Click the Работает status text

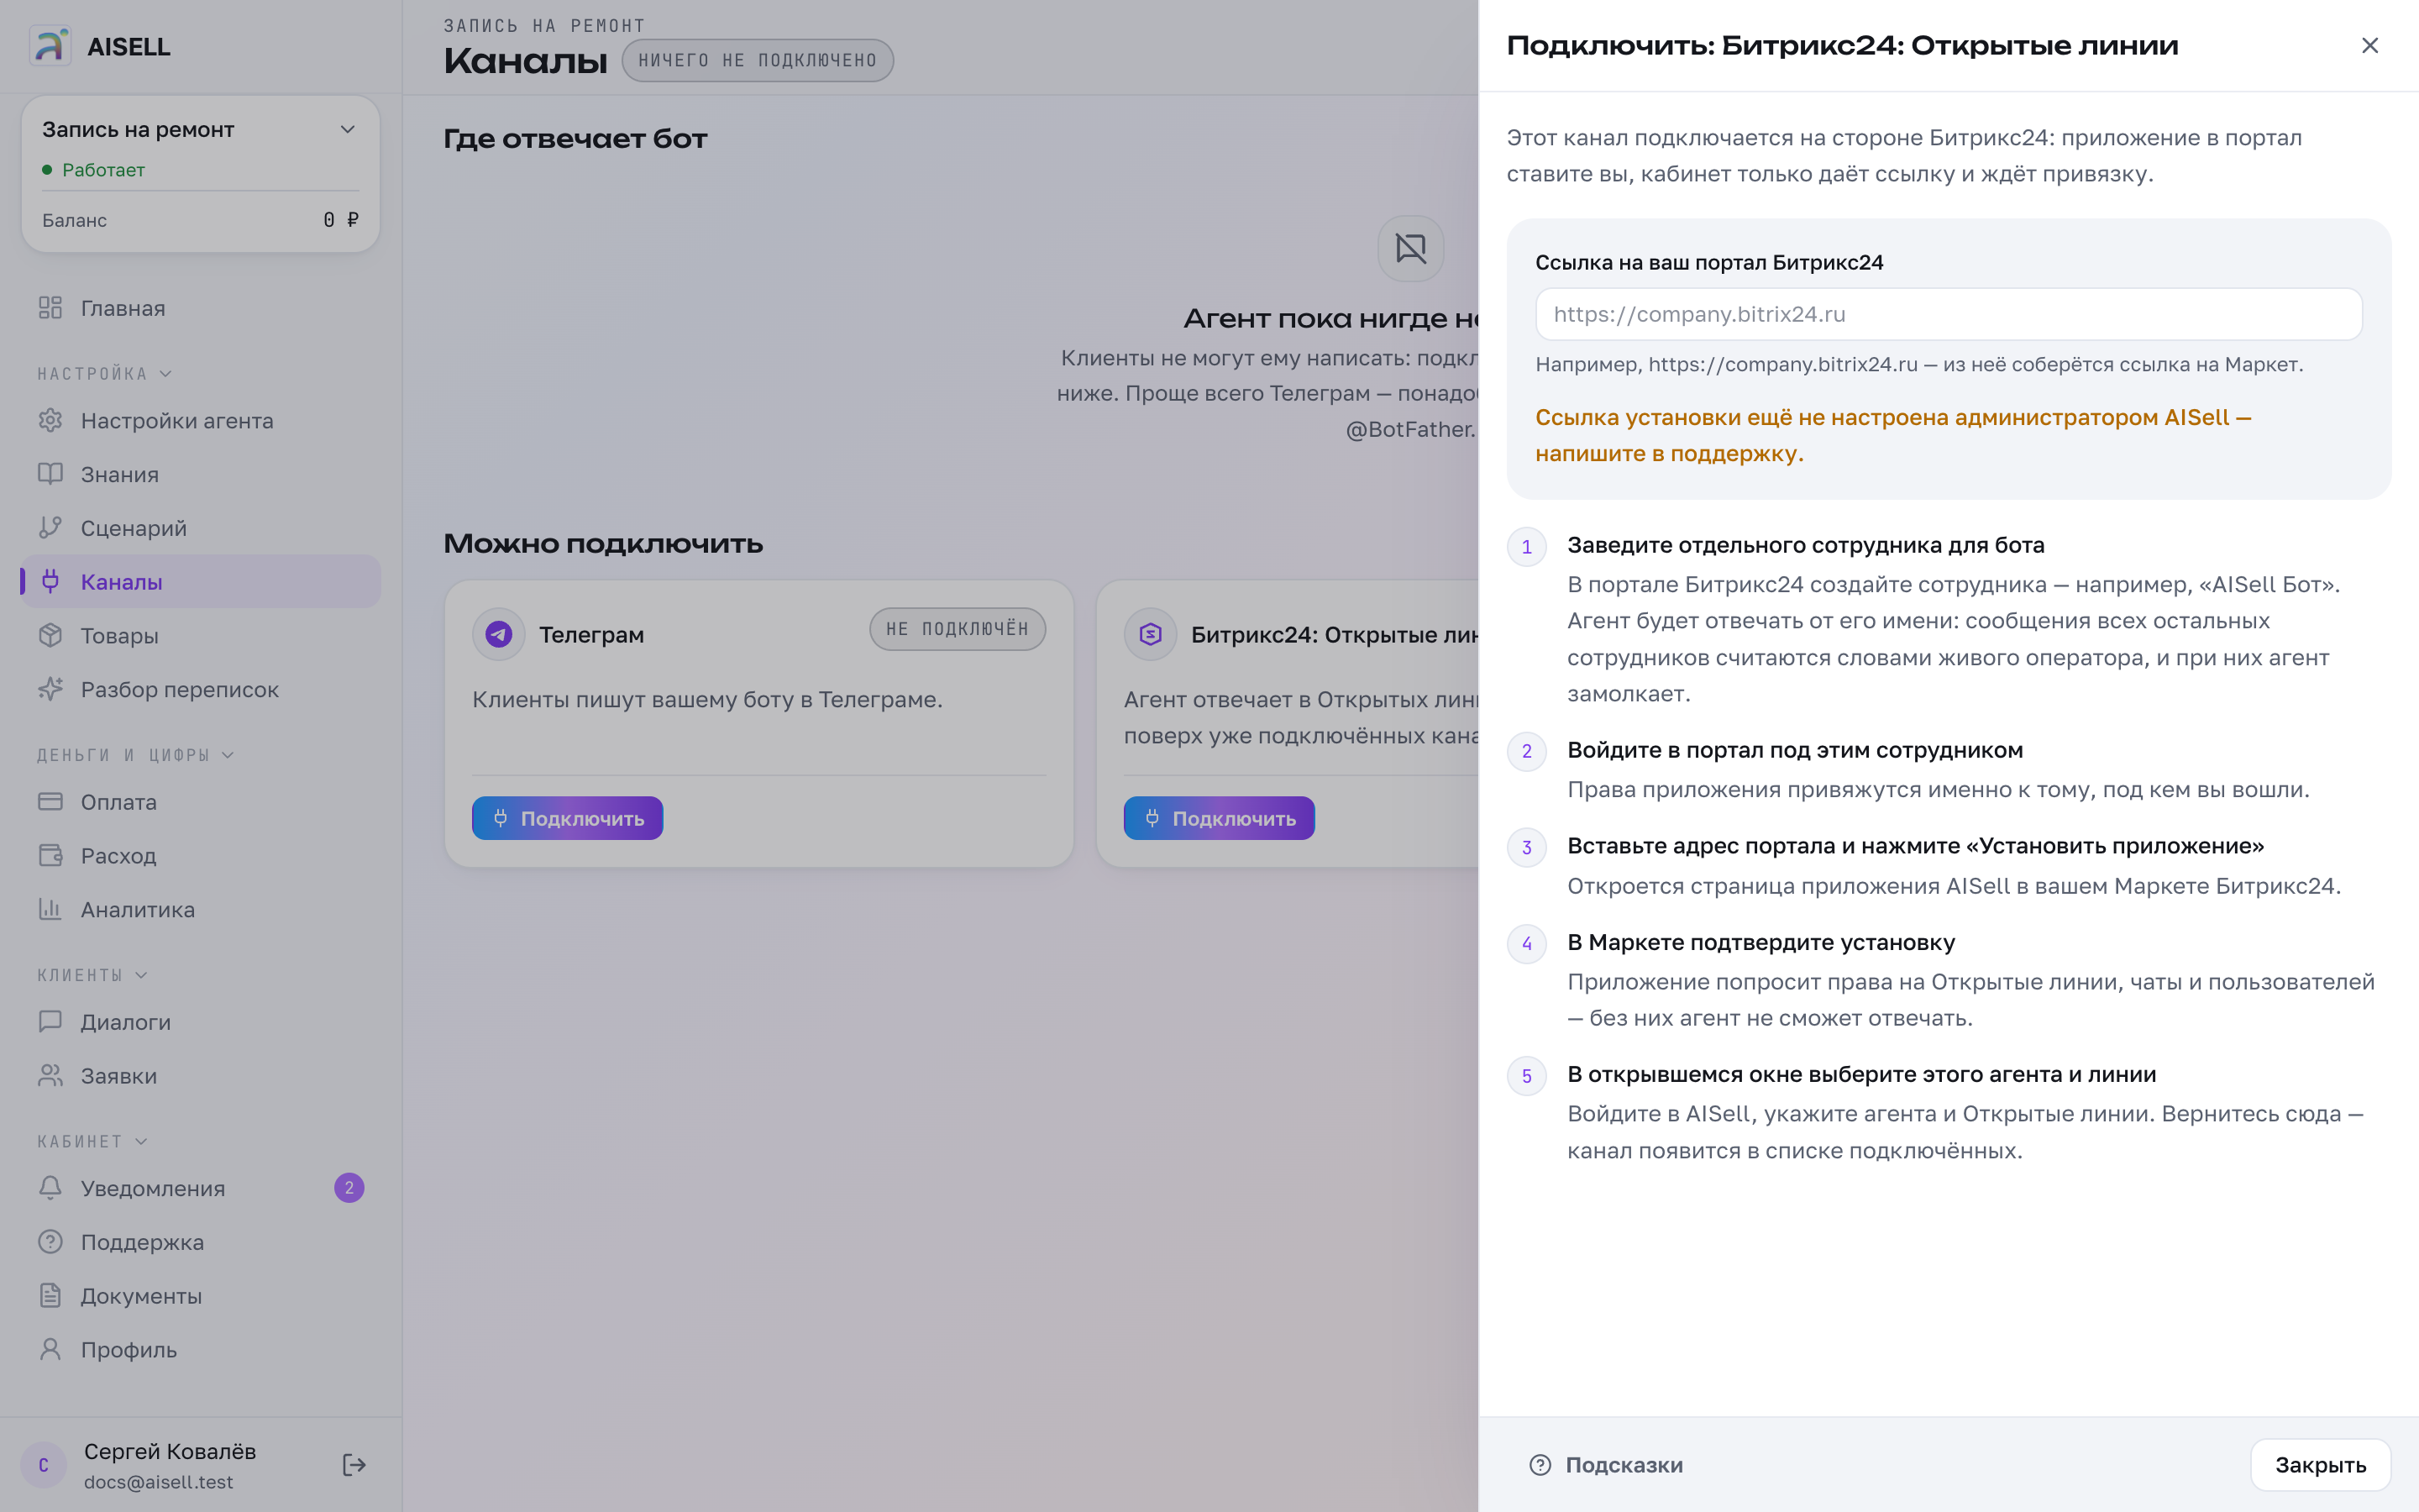pyautogui.click(x=104, y=170)
